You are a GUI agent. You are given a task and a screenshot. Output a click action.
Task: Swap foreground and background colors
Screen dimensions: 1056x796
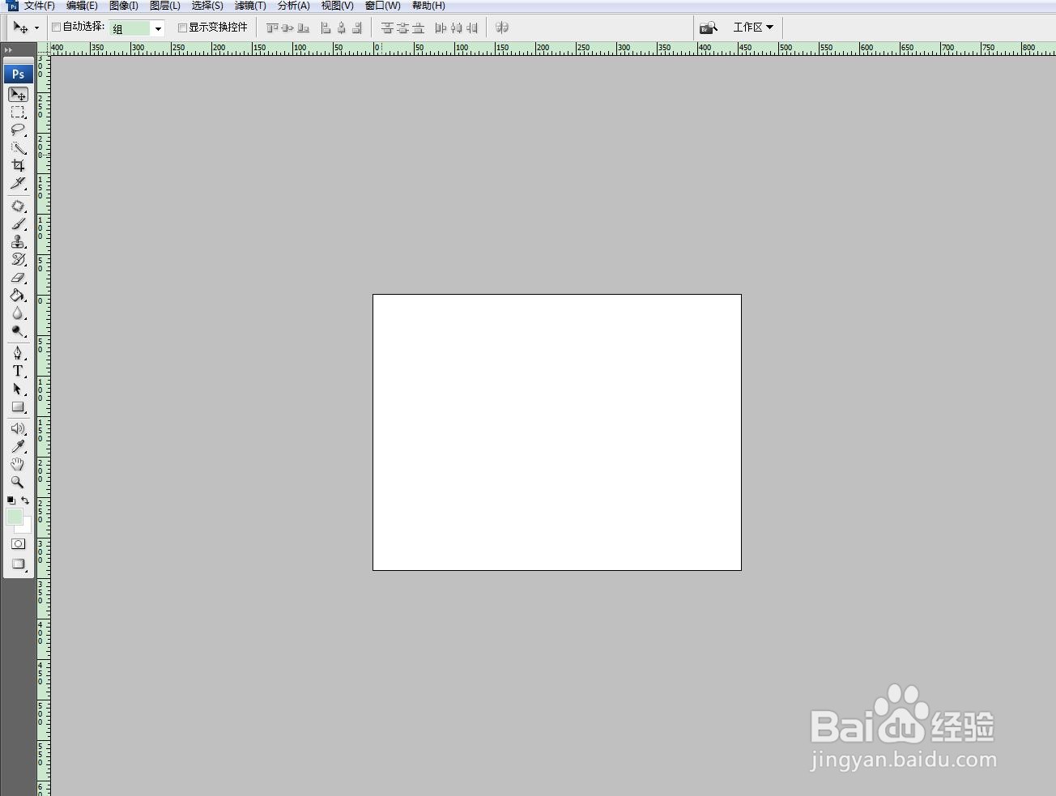tap(25, 500)
